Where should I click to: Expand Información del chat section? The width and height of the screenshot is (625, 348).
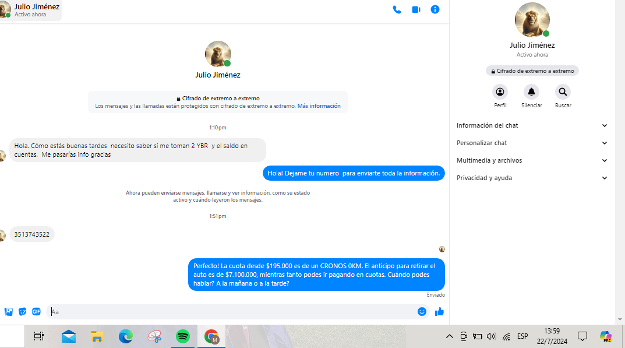tap(532, 125)
